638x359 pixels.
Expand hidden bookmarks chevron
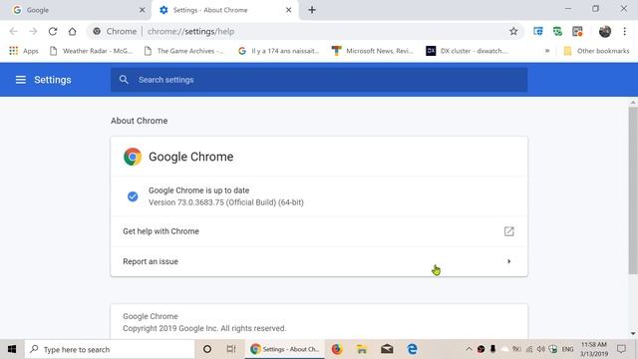pos(547,51)
